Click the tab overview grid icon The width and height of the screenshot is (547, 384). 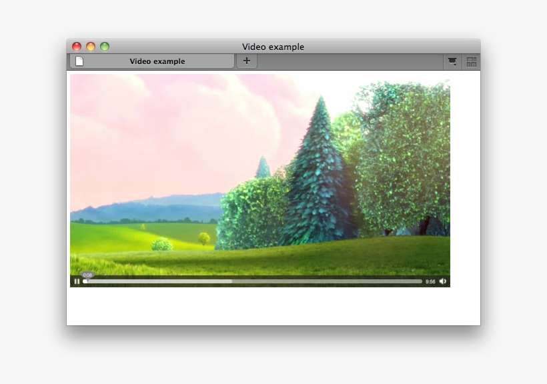coord(470,61)
